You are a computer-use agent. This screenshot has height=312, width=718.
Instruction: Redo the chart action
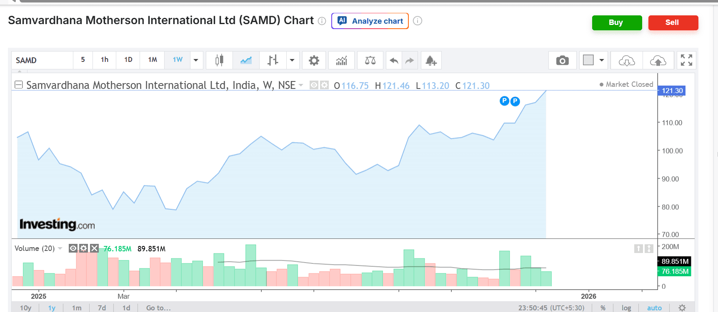click(410, 61)
